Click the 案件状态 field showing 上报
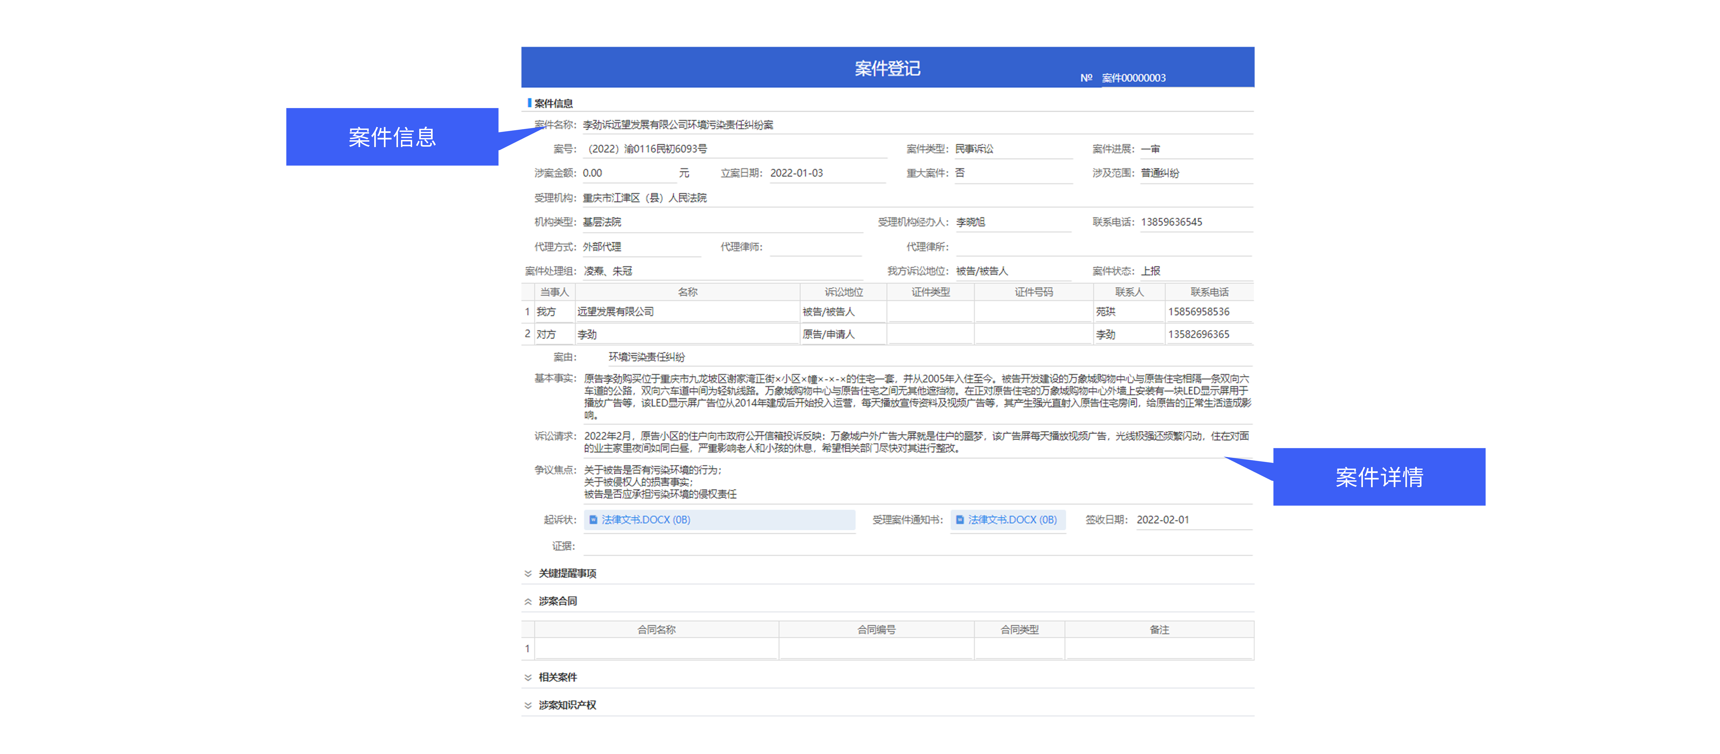Screen dimensions: 1720x754 [x=1197, y=271]
